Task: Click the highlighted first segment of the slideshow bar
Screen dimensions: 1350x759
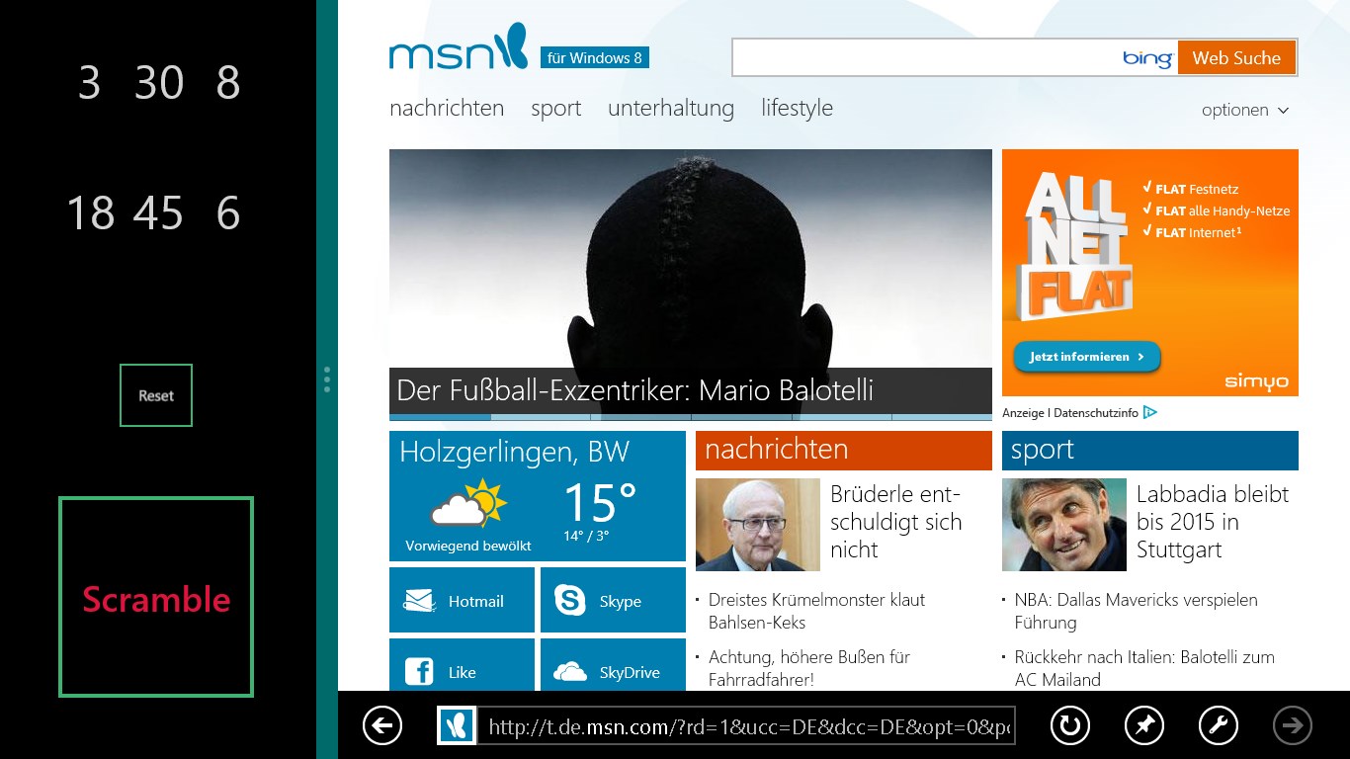Action: point(440,417)
